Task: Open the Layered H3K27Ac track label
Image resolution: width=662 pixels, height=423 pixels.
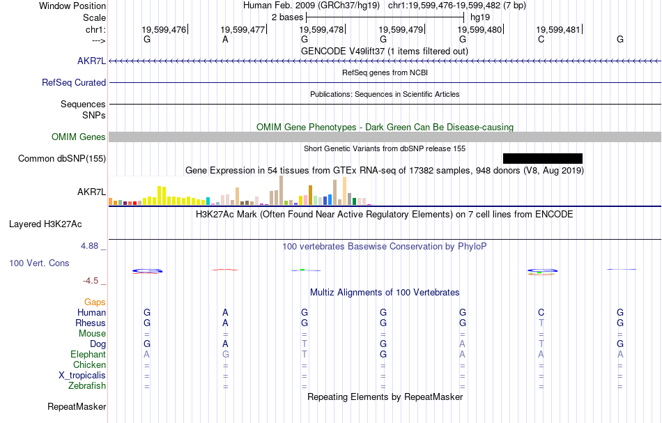Action: (x=45, y=224)
